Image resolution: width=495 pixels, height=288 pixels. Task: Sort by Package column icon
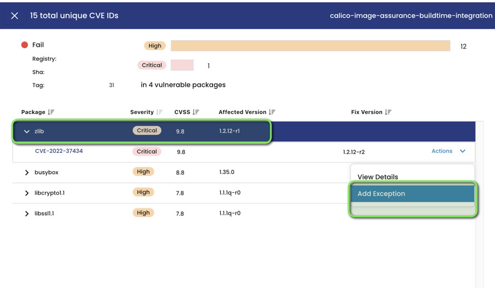51,112
